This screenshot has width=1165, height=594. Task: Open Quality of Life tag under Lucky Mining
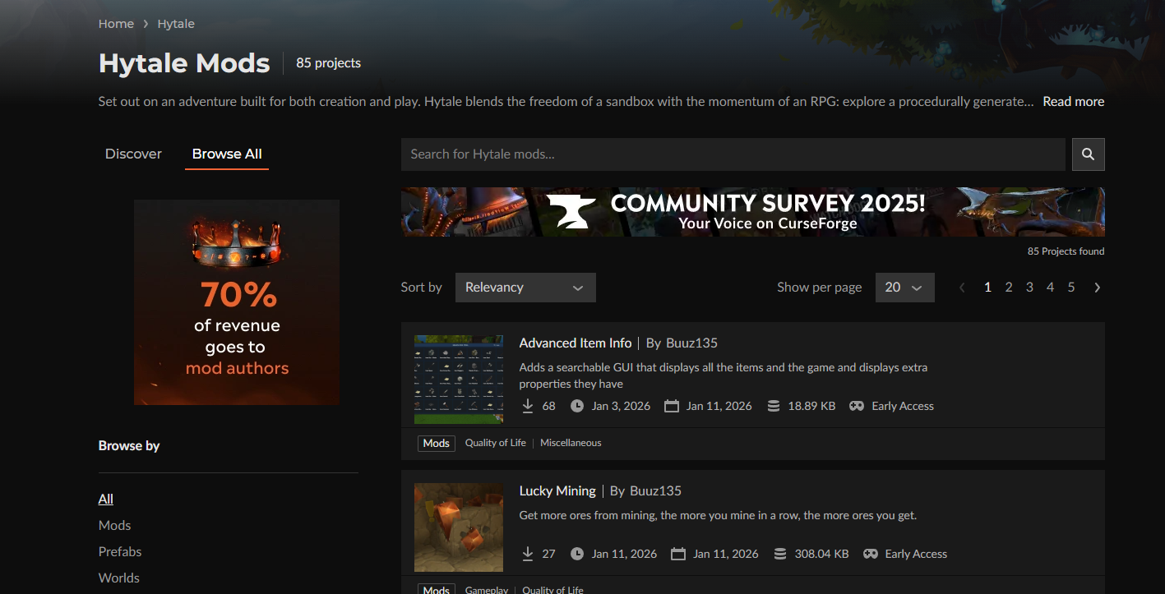pos(552,590)
